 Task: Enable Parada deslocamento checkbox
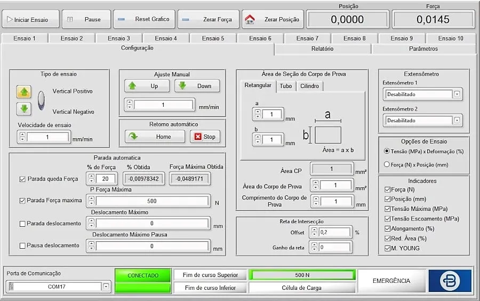click(22, 224)
